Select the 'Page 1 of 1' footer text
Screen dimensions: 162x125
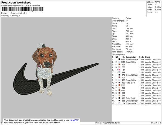pyautogui.click(x=156, y=123)
